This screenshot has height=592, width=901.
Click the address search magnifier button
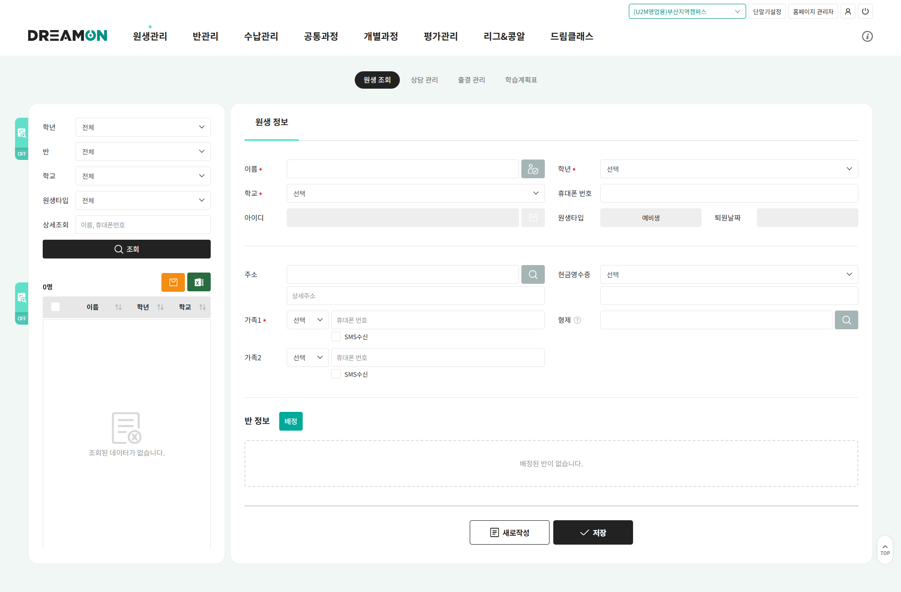tap(533, 274)
